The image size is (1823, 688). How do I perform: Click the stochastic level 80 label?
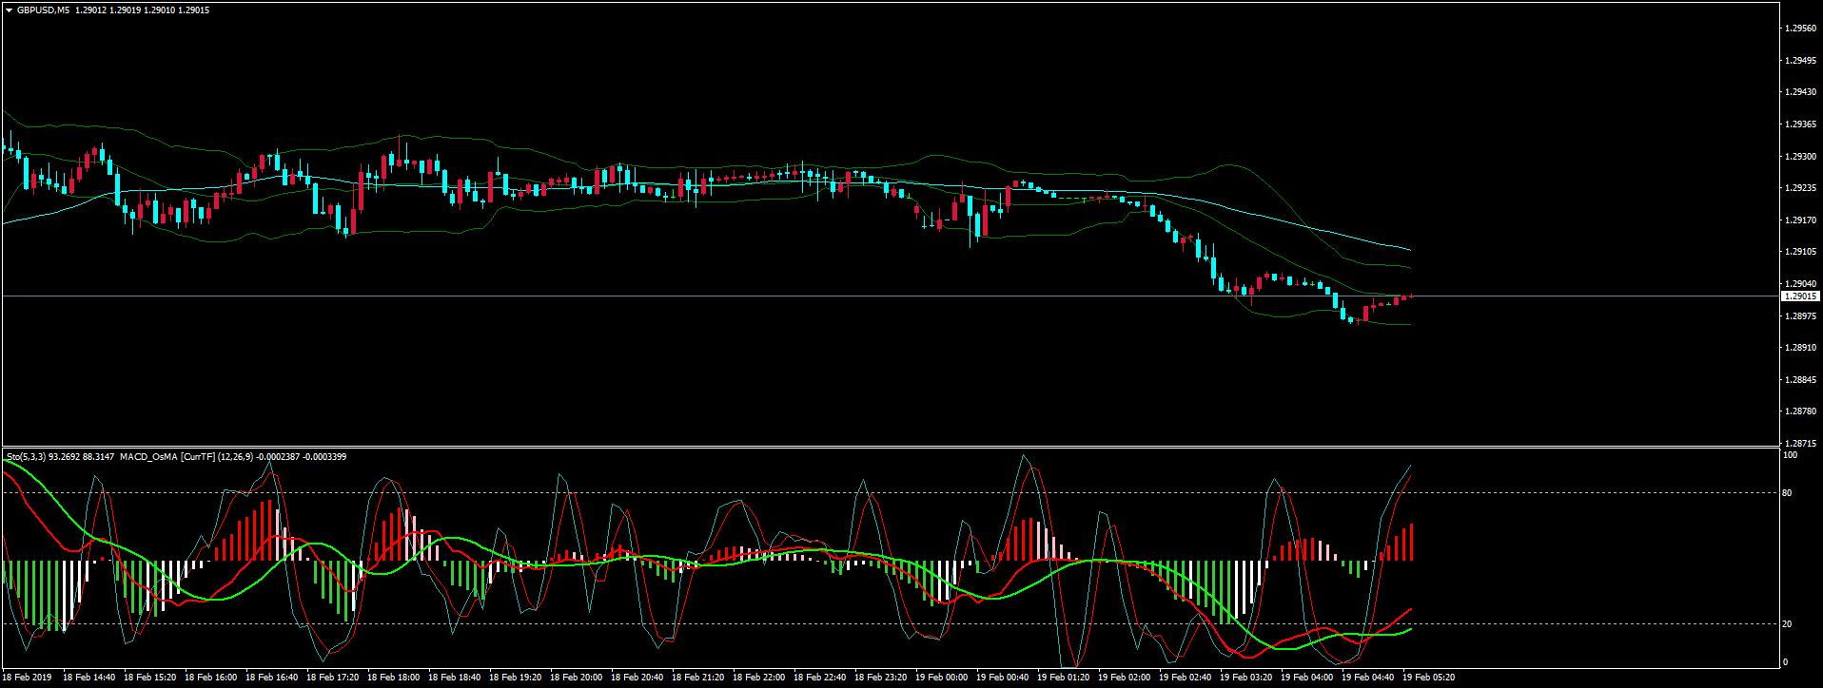click(1787, 492)
